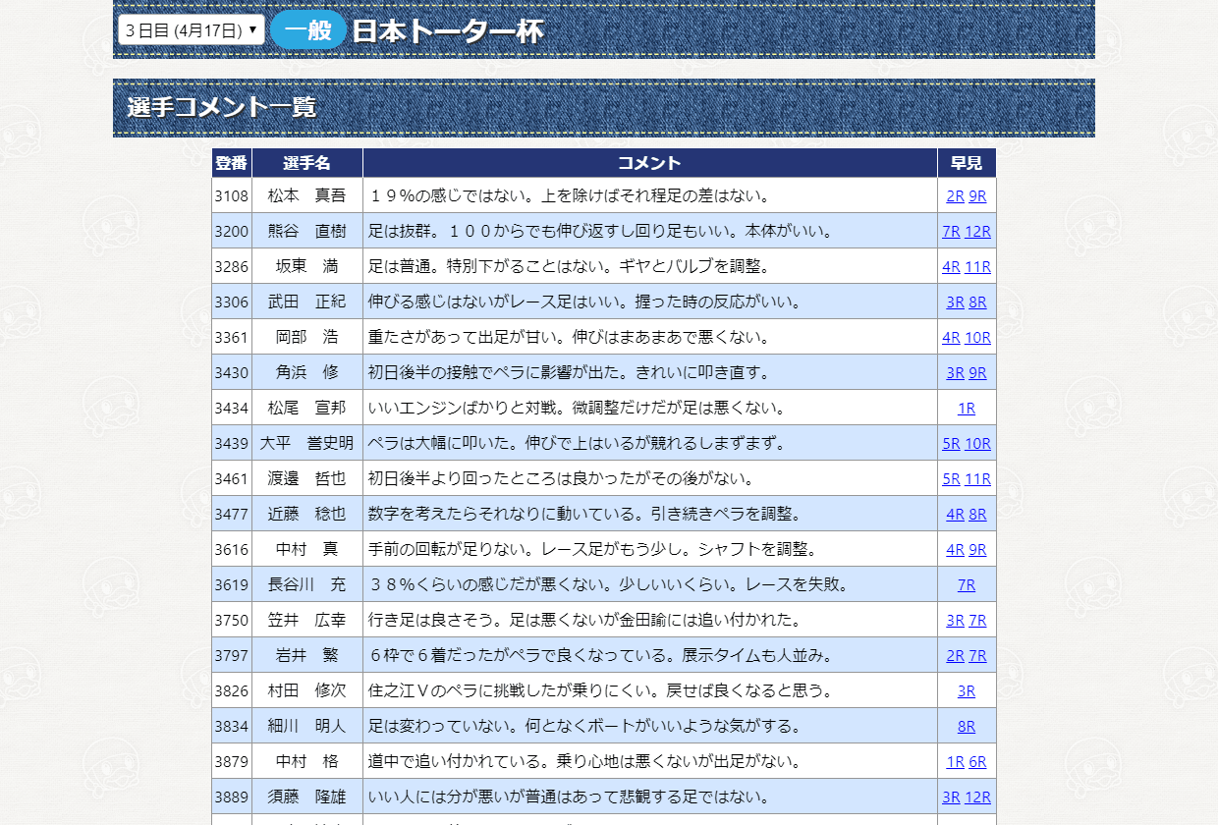Screen dimensions: 1218x825
Task: Select racer name 長谷川 充
Action: tap(307, 584)
